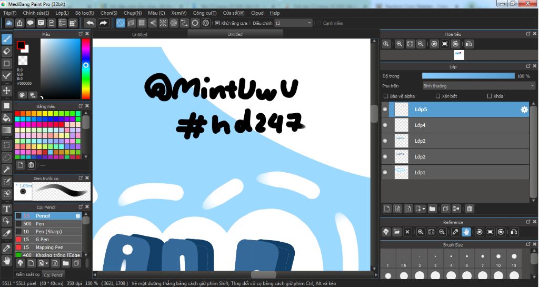
Task: Select the Text tool
Action: pos(6,209)
